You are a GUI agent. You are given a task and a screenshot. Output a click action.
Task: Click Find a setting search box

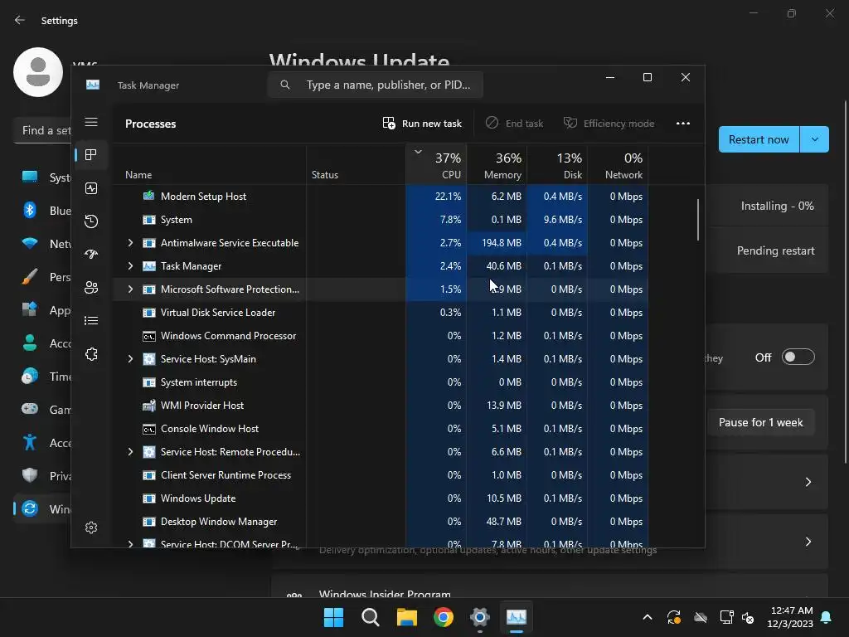pos(43,130)
